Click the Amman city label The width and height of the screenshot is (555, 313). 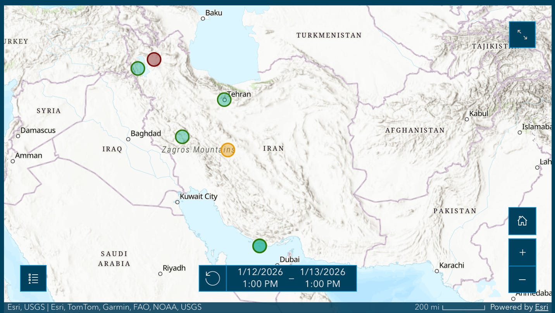pyautogui.click(x=29, y=155)
